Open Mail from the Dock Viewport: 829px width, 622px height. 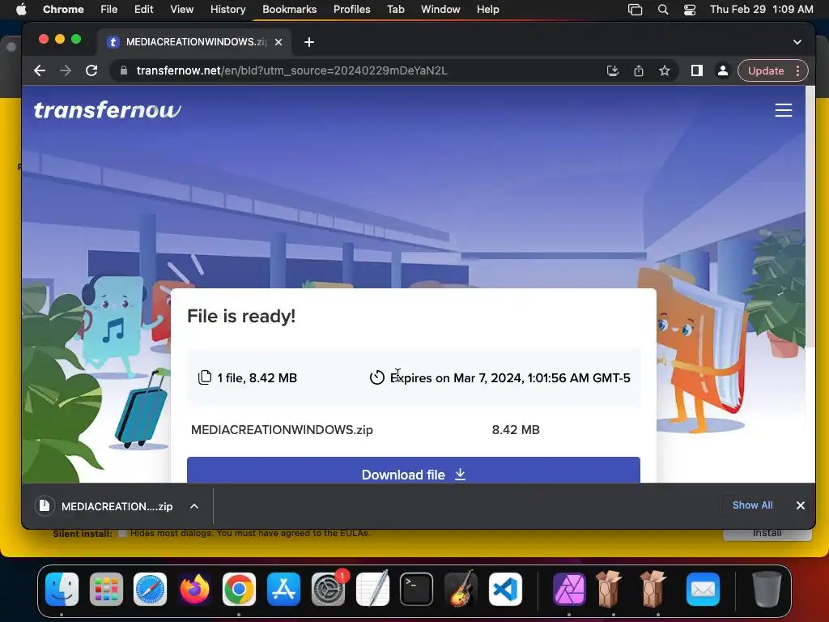pos(703,589)
